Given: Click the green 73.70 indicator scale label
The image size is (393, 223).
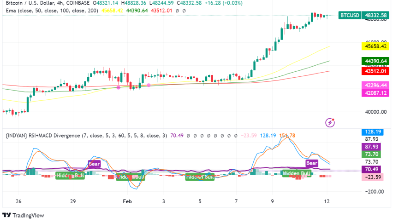Looking at the screenshot, I should pos(371,154).
